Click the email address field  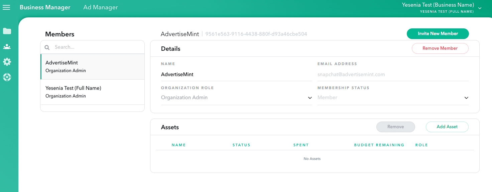(x=393, y=74)
